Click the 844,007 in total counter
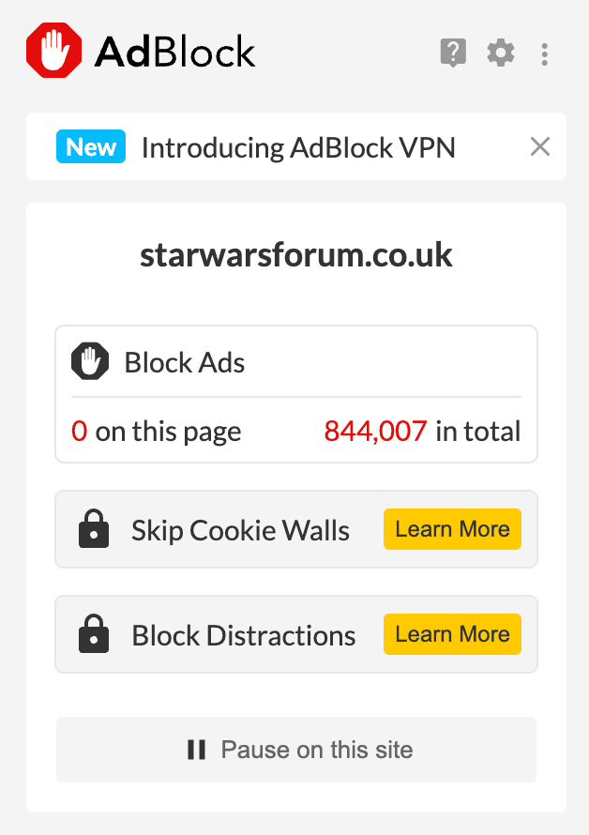589x835 pixels. pos(422,431)
